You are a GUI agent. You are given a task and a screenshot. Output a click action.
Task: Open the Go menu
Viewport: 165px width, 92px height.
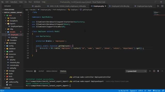[x=26, y=2]
